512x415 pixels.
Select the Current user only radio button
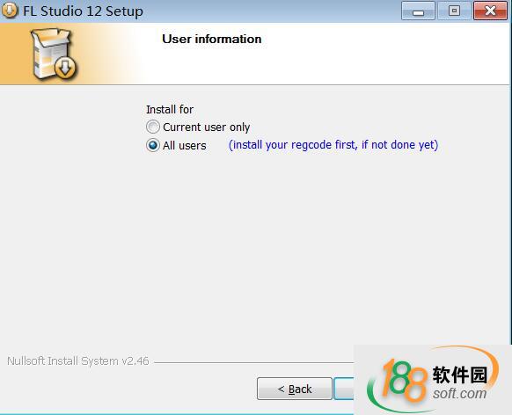point(153,127)
